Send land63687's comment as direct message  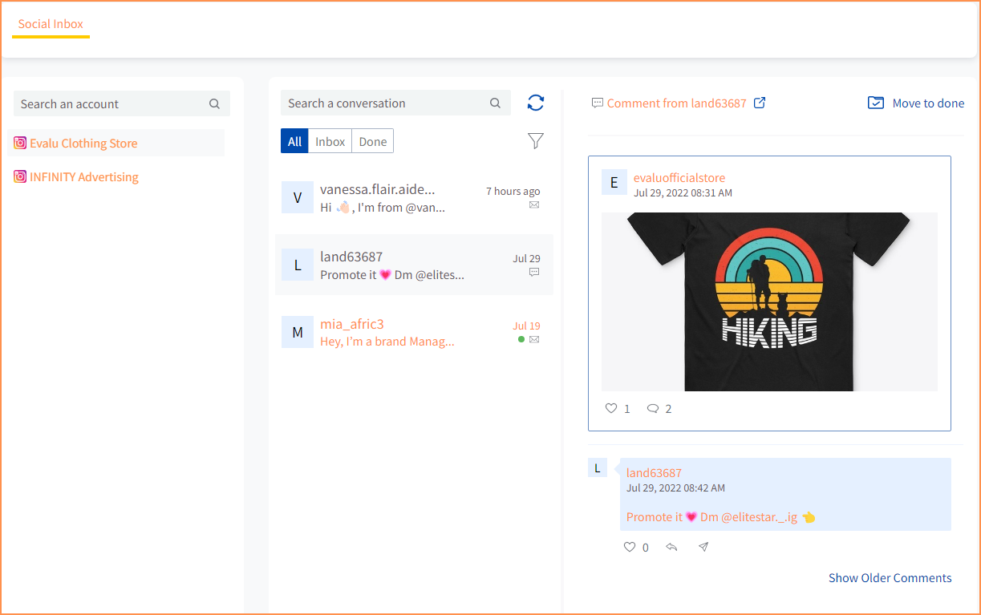[703, 547]
